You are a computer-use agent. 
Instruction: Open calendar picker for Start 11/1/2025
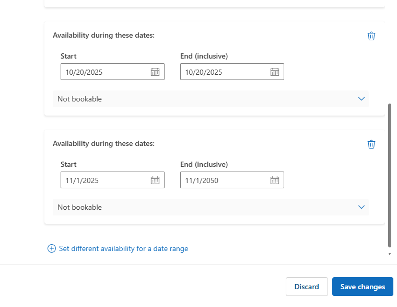(155, 180)
